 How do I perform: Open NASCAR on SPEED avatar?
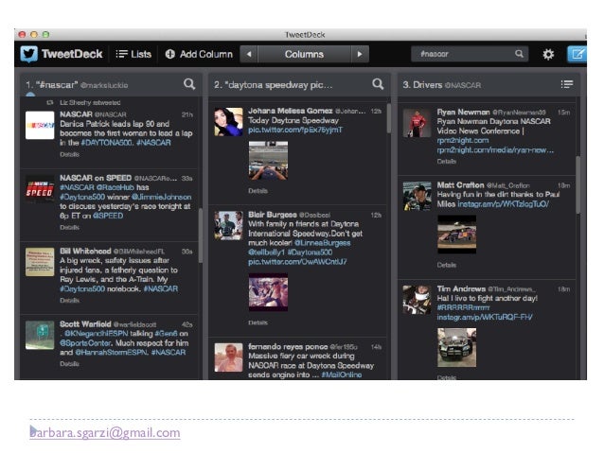click(40, 189)
